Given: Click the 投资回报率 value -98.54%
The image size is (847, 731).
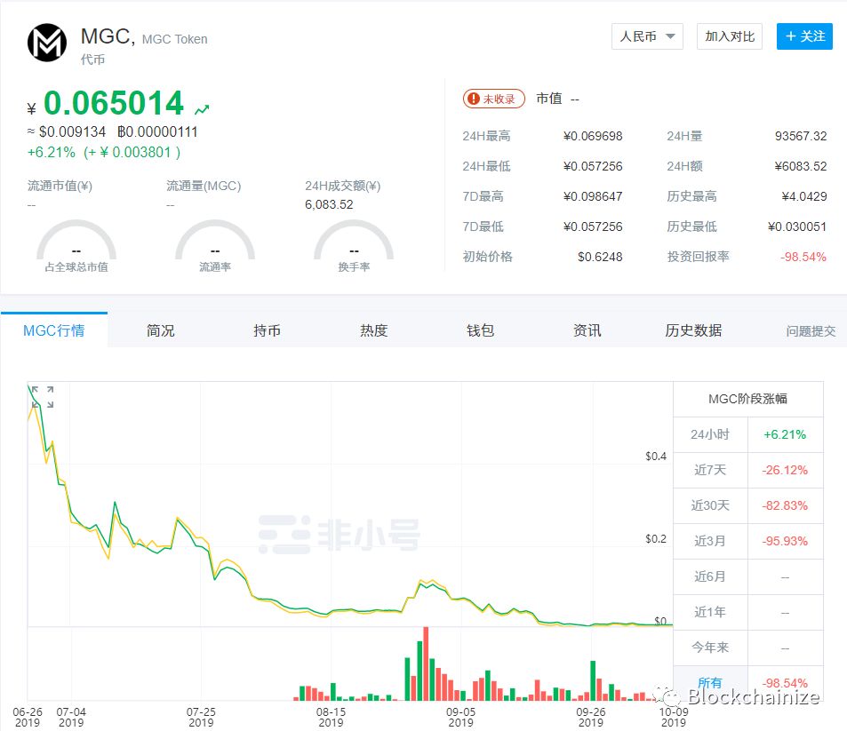Looking at the screenshot, I should (803, 257).
